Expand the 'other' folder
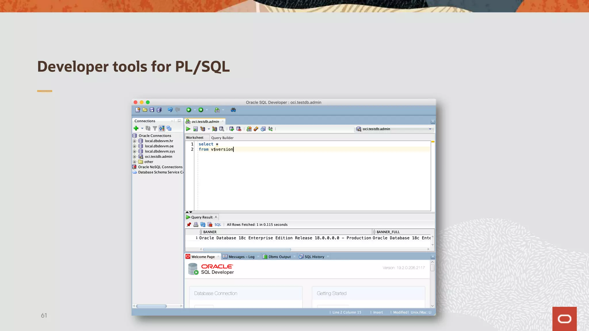 pyautogui.click(x=134, y=162)
